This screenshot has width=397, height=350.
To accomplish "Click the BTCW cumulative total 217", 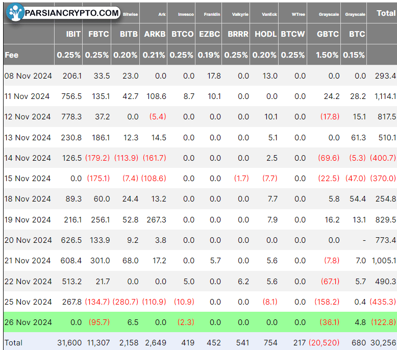I will click(x=300, y=343).
